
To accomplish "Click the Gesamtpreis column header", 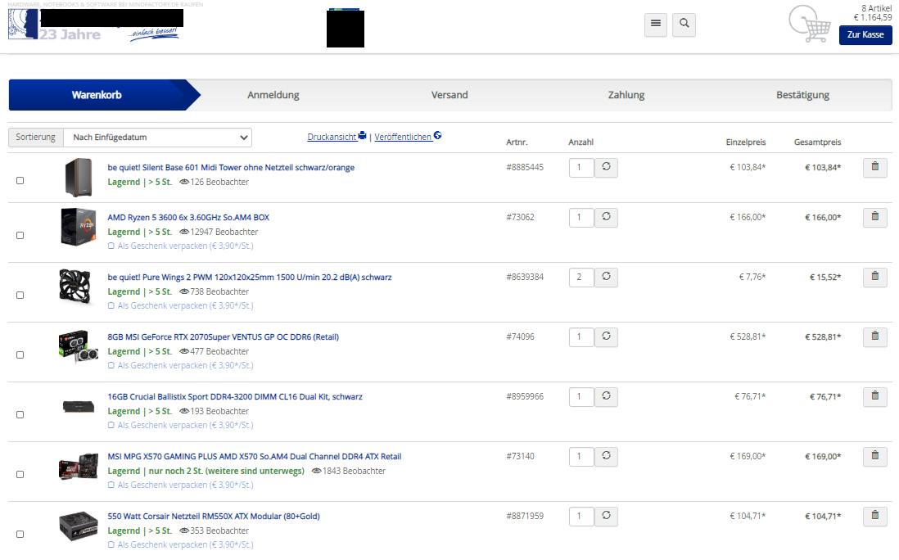I will coord(818,142).
